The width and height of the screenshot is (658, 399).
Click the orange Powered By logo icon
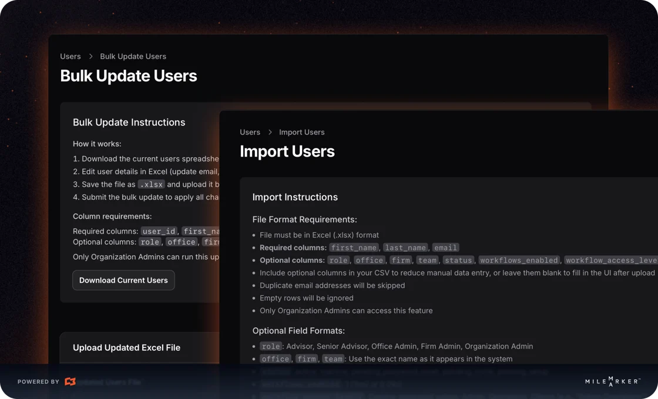pos(70,381)
